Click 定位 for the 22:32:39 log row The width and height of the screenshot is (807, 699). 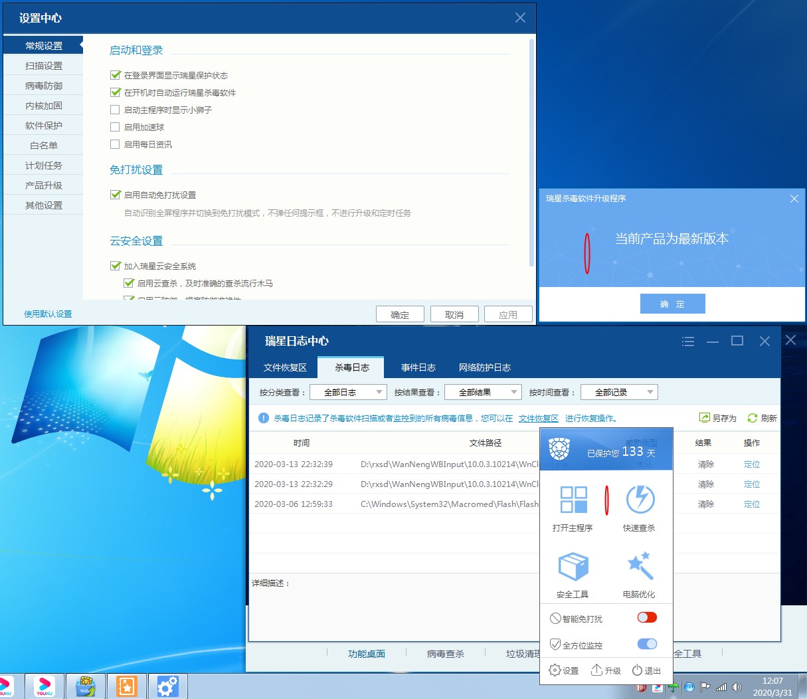coord(752,464)
